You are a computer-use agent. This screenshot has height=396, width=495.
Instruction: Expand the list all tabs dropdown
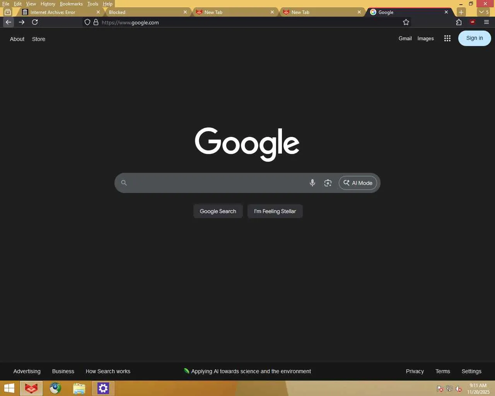(x=484, y=12)
